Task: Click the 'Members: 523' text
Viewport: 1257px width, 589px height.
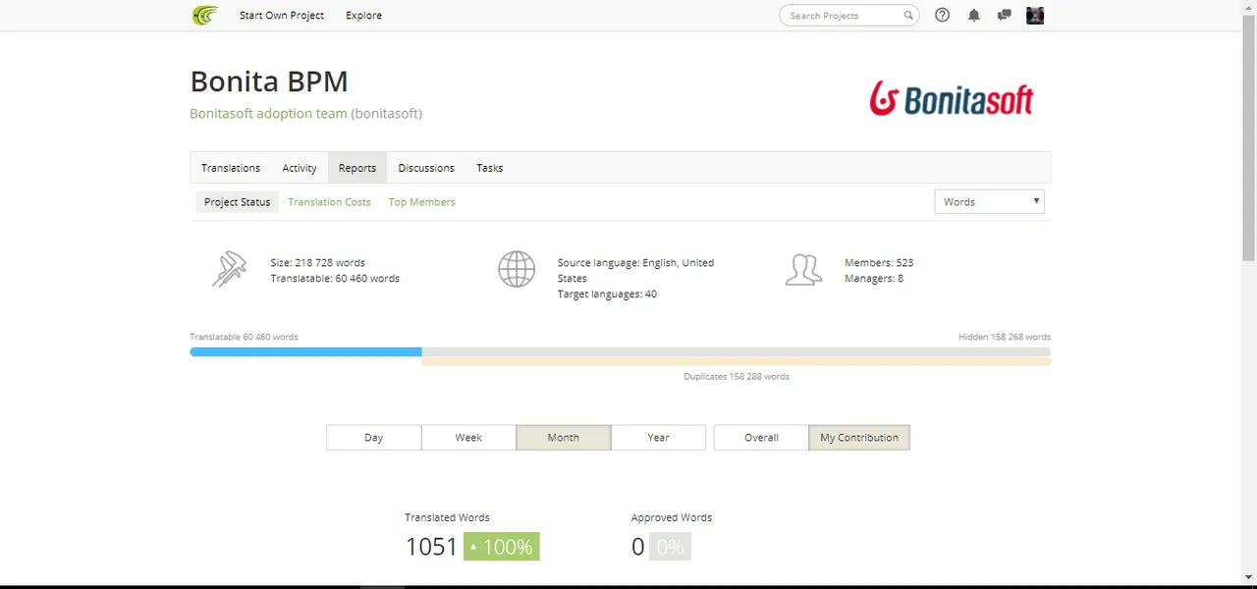Action: point(879,263)
